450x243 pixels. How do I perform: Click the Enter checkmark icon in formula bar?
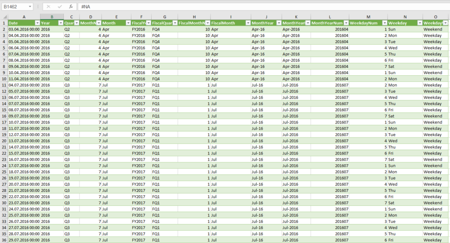coord(59,7)
